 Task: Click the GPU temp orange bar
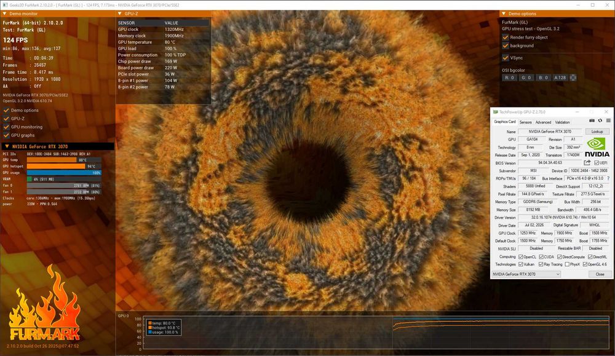tap(52, 160)
